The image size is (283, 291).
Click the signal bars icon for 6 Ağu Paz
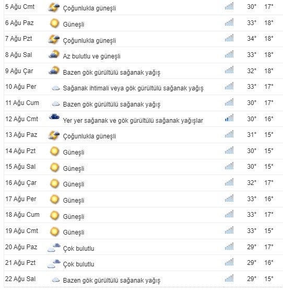pos(229,22)
